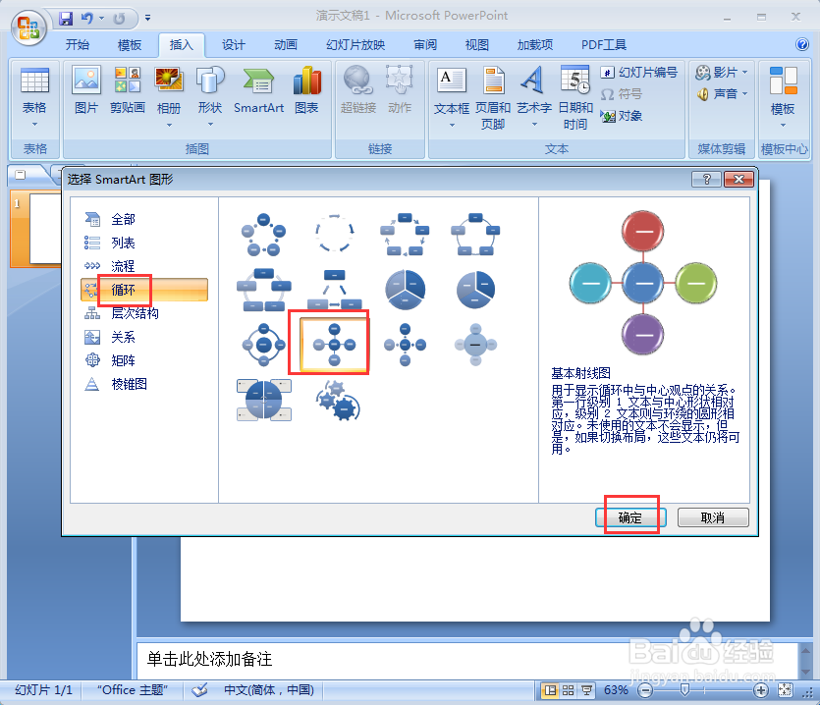Insert a table with 表格 icon
This screenshot has width=820, height=705.
click(34, 90)
